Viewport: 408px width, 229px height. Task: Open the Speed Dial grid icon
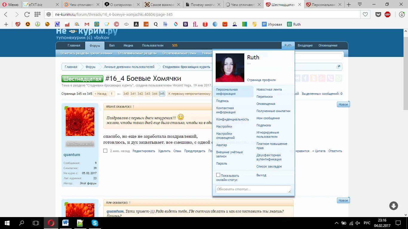(37, 15)
